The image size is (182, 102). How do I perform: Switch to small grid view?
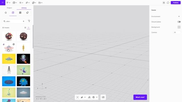(25, 28)
